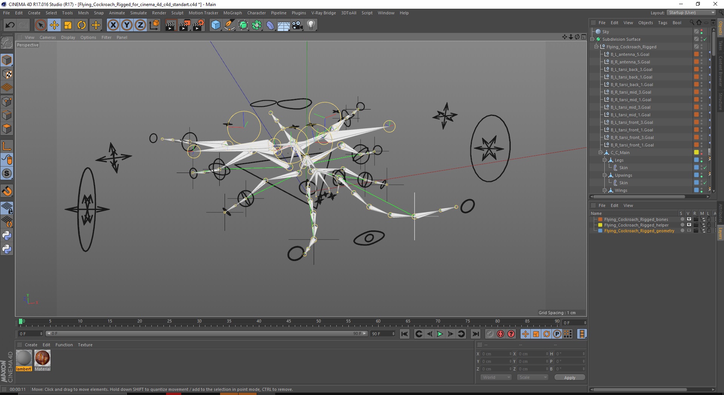Click the Bend deformer icon
The width and height of the screenshot is (724, 395).
pyautogui.click(x=270, y=25)
